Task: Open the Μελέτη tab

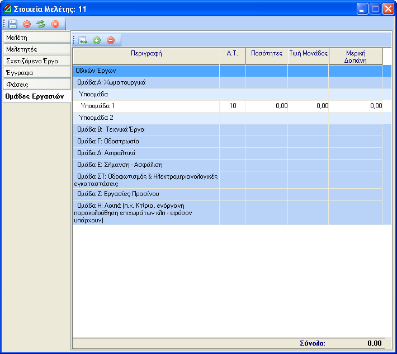Action: point(37,38)
